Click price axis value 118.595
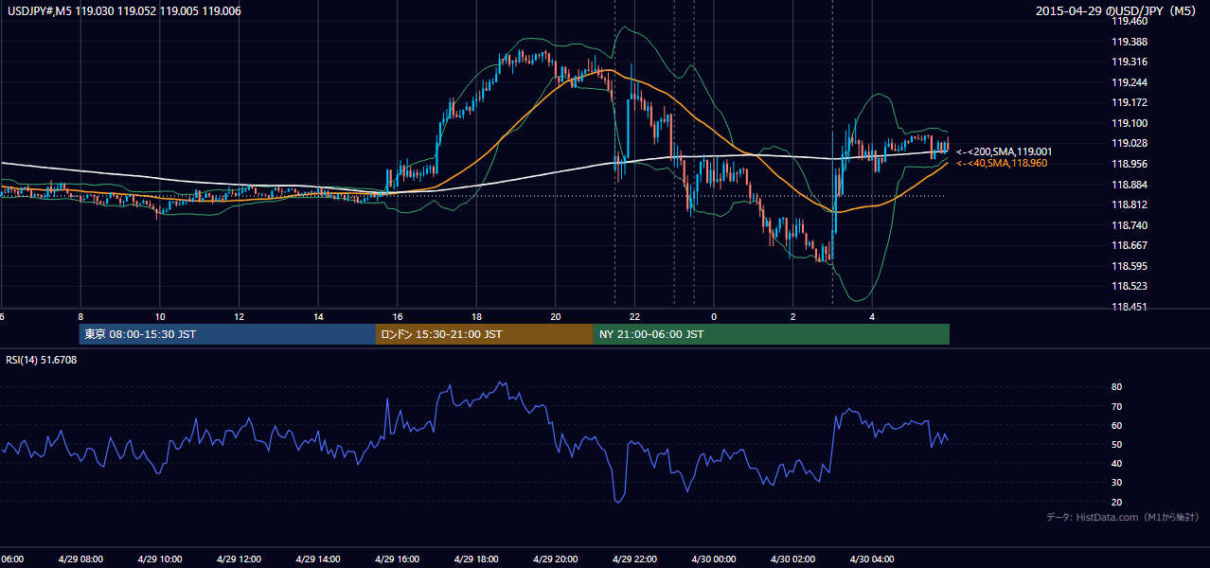This screenshot has width=1210, height=568. tap(1129, 266)
